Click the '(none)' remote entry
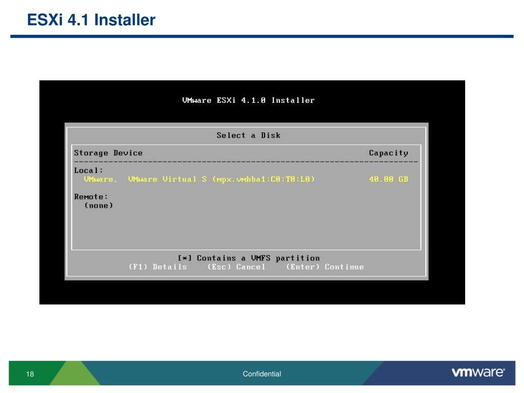 click(x=99, y=206)
